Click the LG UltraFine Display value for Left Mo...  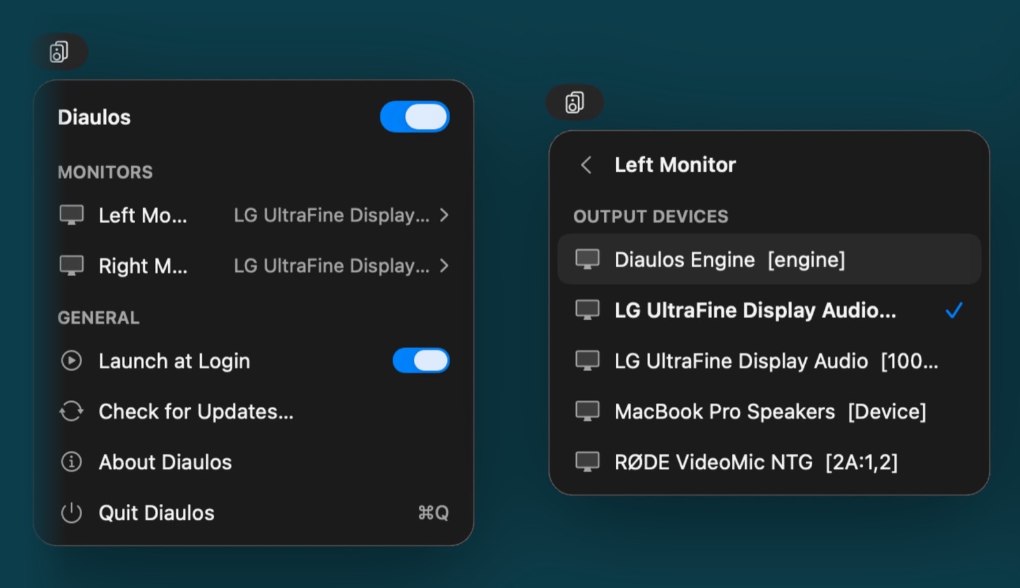pos(331,216)
